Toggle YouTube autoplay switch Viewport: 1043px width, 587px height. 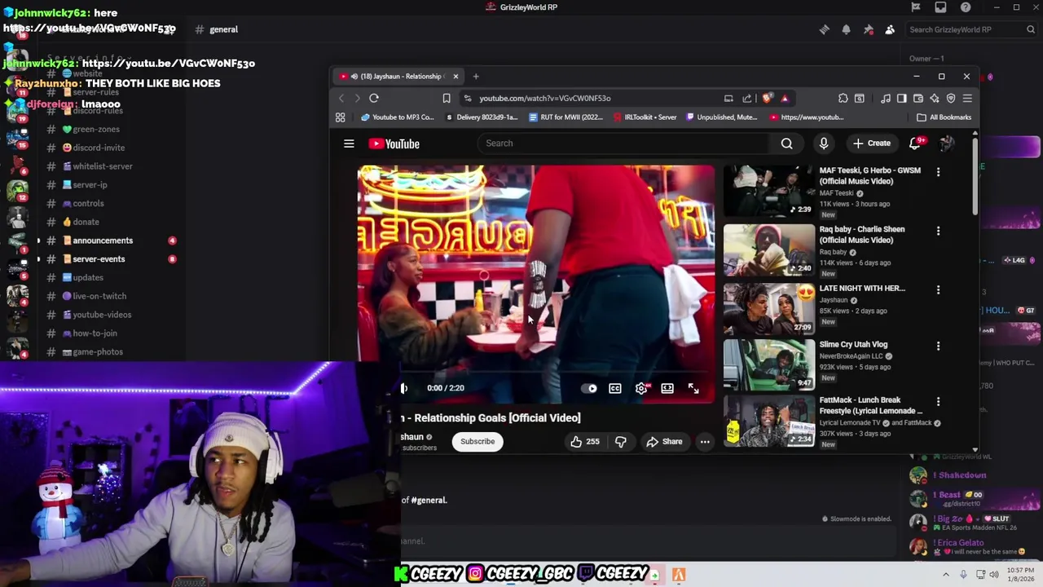point(589,388)
